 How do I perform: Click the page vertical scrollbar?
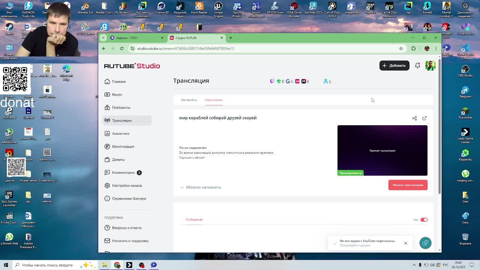[439, 126]
